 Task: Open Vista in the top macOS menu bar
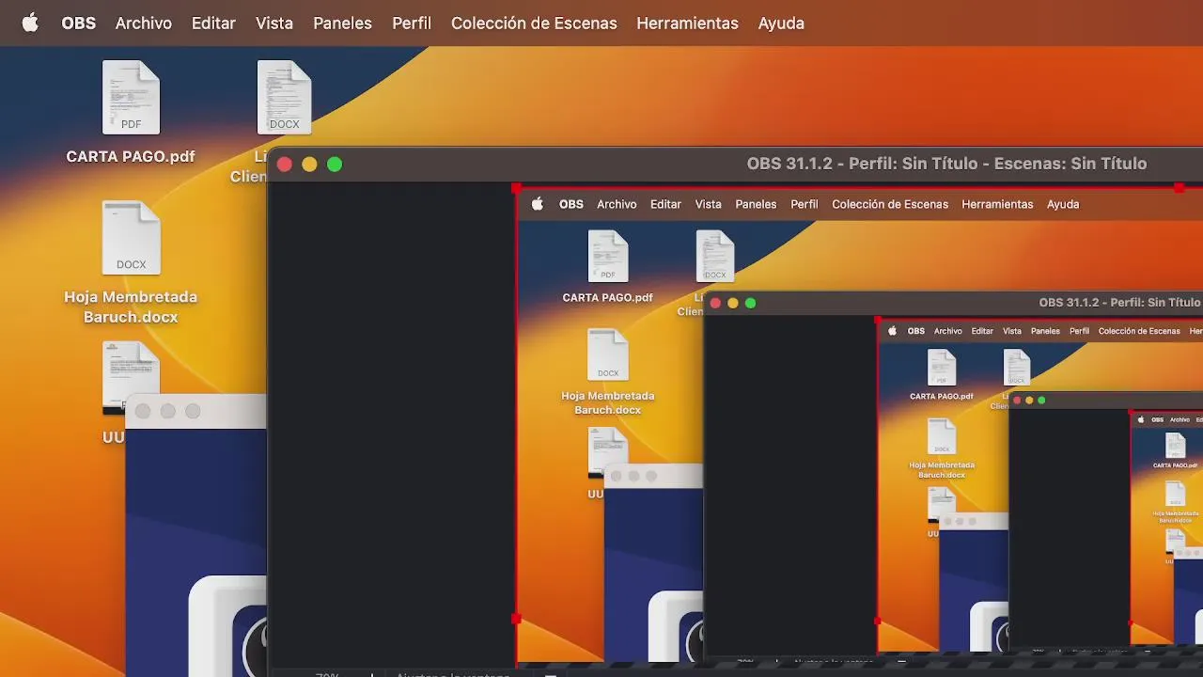pyautogui.click(x=274, y=24)
